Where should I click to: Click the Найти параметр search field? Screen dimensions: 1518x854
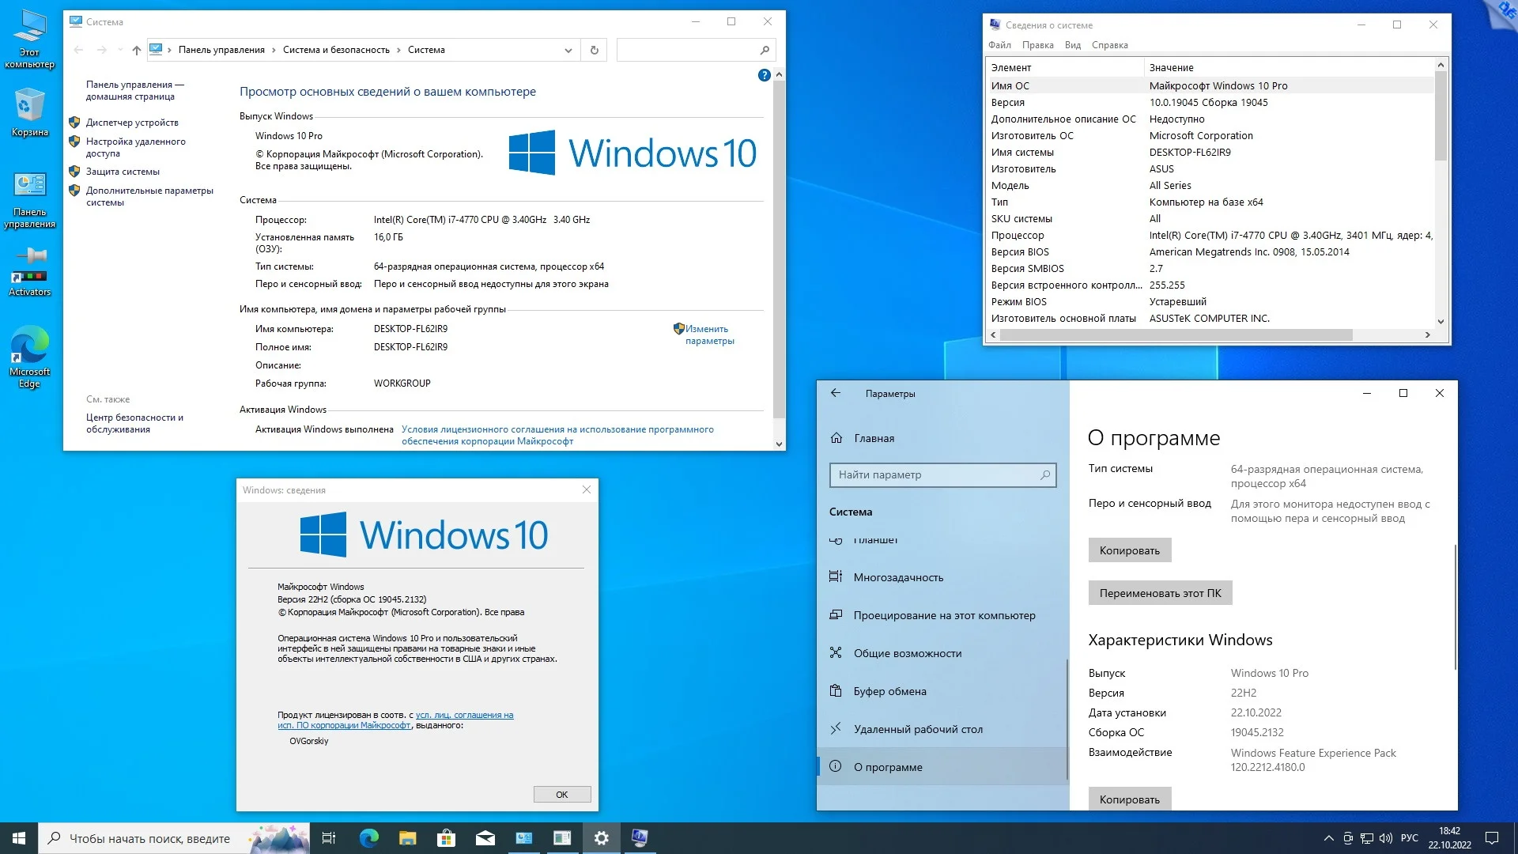tap(937, 474)
